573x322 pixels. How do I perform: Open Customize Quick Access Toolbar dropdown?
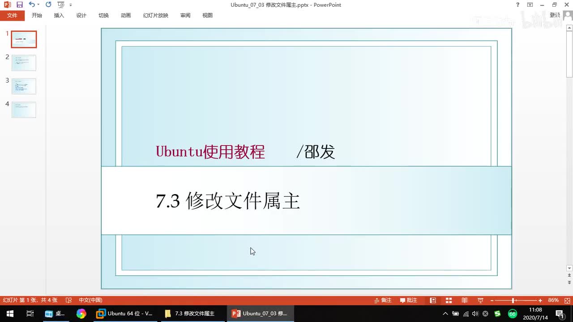(x=71, y=5)
